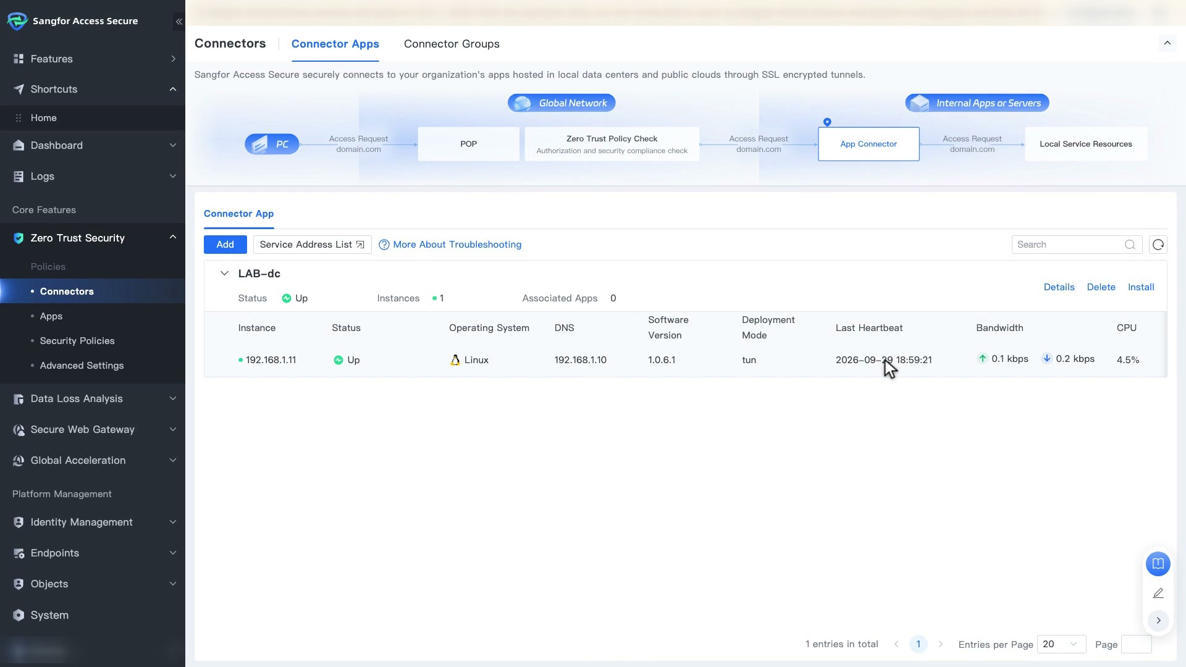Open Connectors in the sidebar
Screen dimensions: 1186x667
(67, 292)
